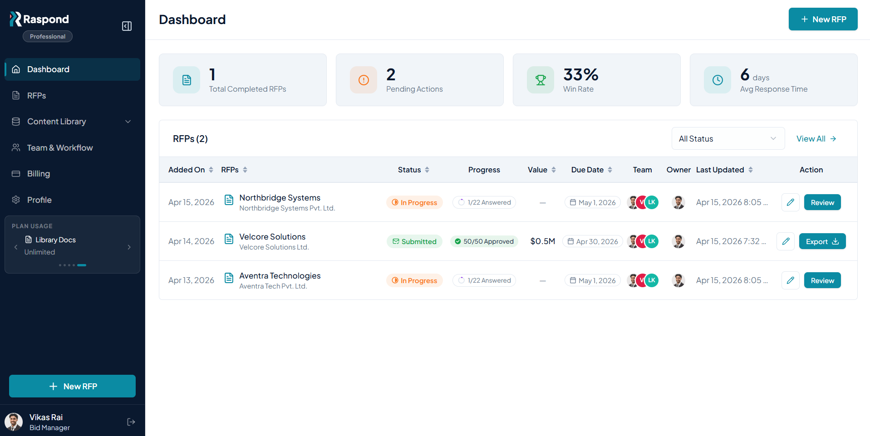Open the All Status filter dropdown
This screenshot has width=870, height=436.
pos(727,139)
